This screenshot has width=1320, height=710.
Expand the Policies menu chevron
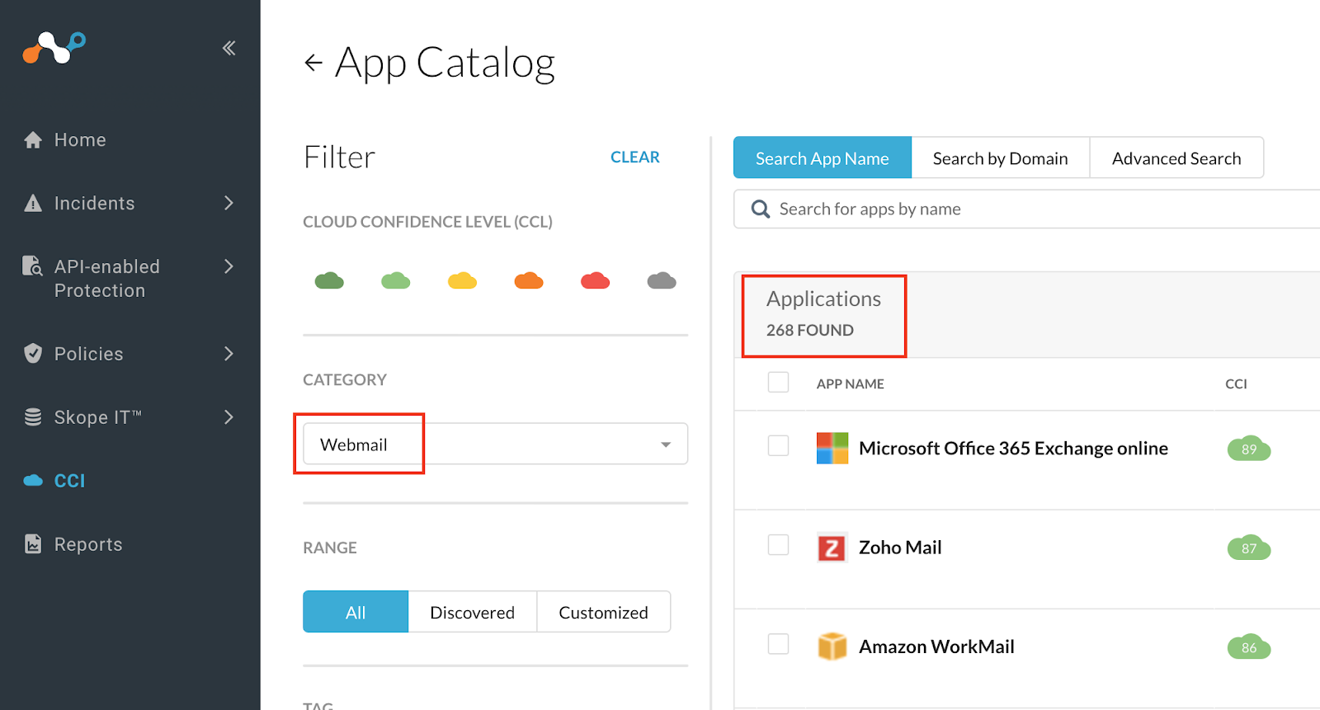coord(229,354)
